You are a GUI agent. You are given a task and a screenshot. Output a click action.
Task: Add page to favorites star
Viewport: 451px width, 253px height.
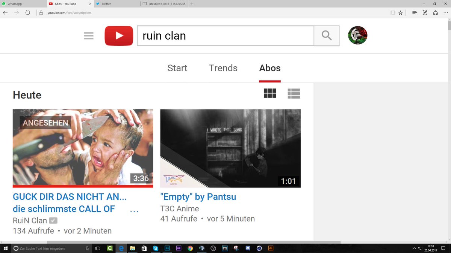coord(401,12)
